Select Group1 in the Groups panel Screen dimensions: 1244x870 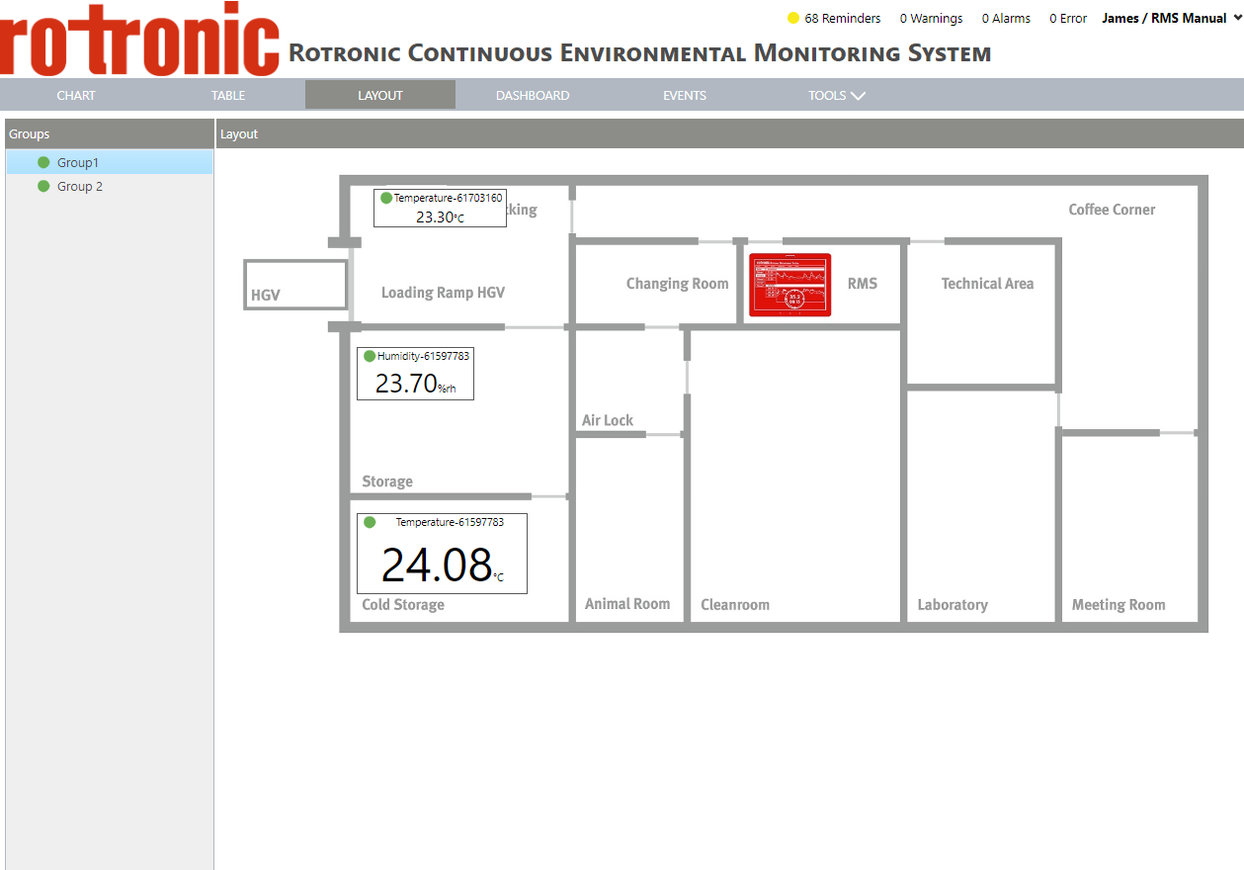pos(110,162)
